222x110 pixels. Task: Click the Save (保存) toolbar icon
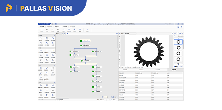pyautogui.click(x=63, y=29)
